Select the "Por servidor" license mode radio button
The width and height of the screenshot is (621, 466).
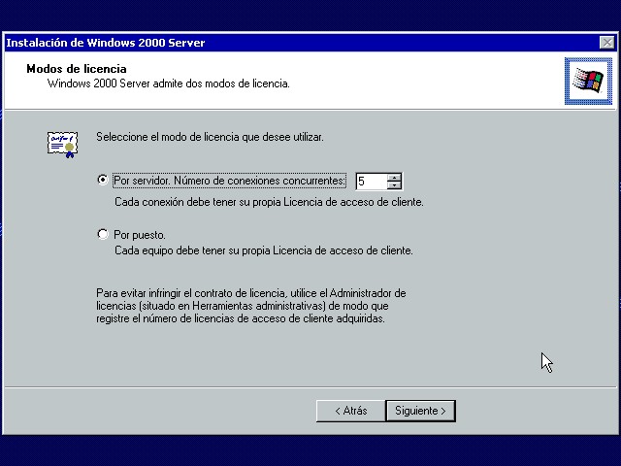point(103,180)
